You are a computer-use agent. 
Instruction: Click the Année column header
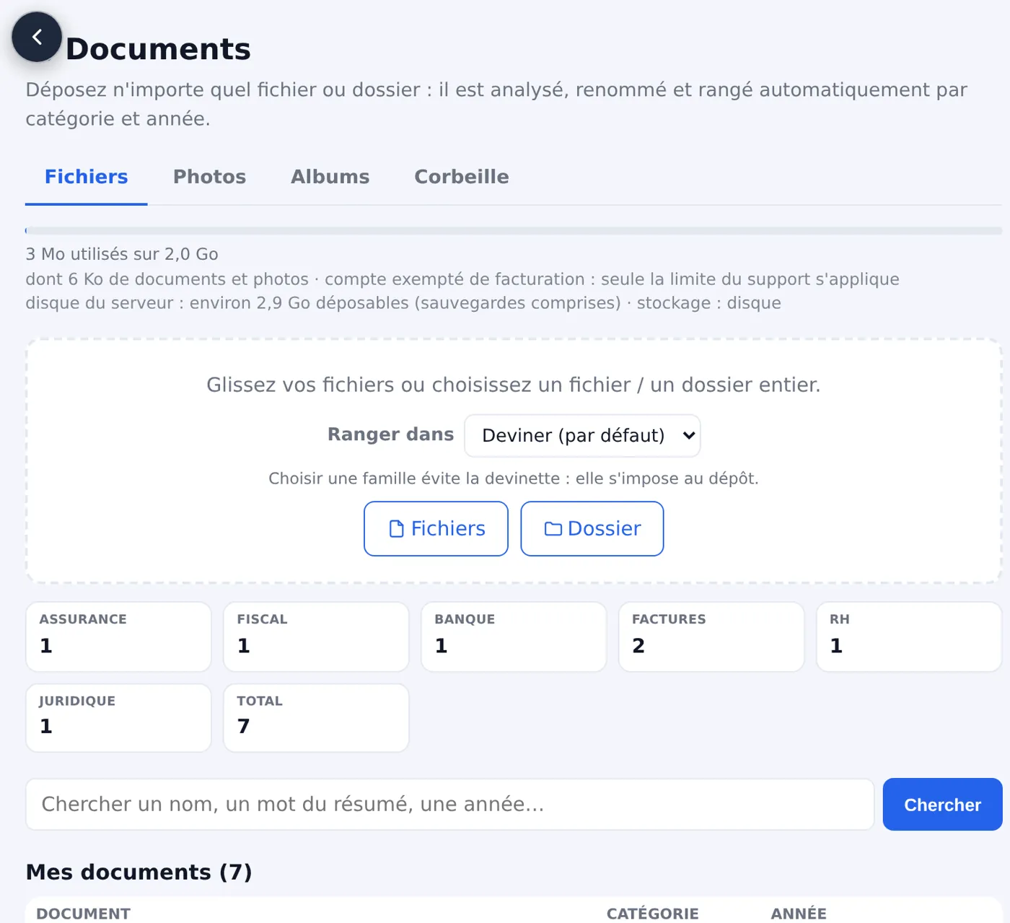[799, 914]
